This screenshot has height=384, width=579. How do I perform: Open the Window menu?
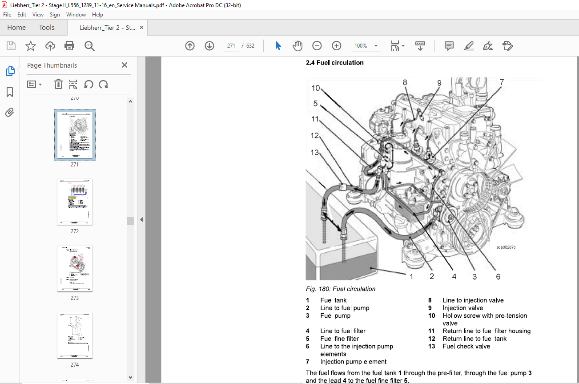pos(76,15)
